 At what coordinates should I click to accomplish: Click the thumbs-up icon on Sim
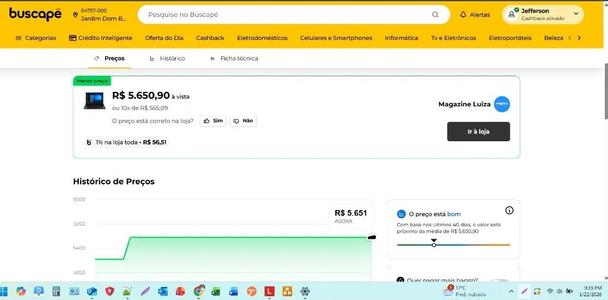click(x=206, y=121)
